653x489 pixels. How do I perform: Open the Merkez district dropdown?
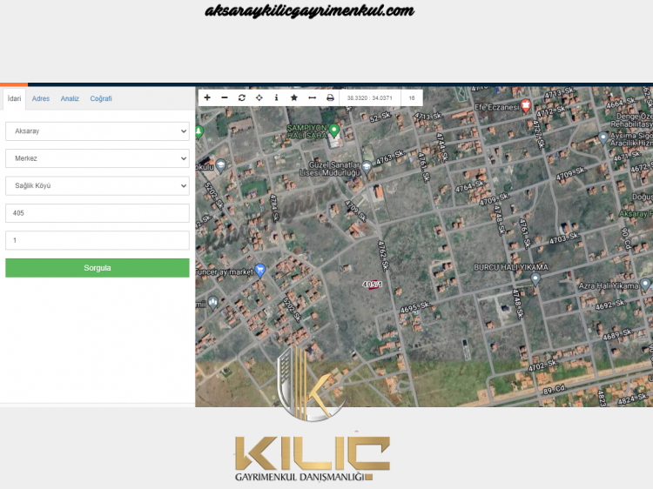pos(97,158)
